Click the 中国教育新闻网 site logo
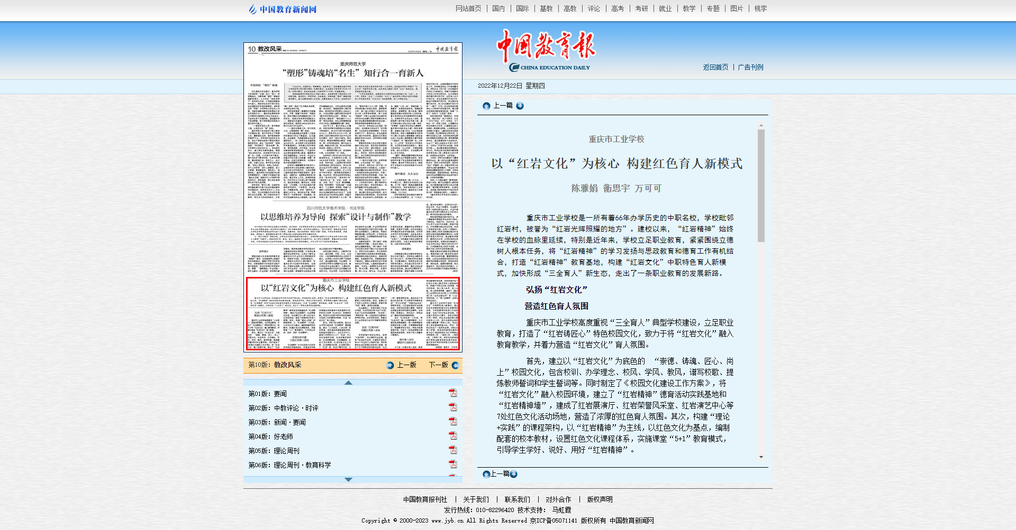 (282, 8)
